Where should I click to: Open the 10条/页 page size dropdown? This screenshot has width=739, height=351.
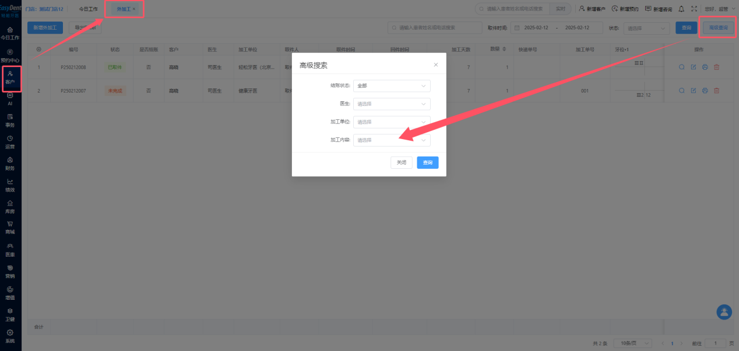click(x=632, y=343)
